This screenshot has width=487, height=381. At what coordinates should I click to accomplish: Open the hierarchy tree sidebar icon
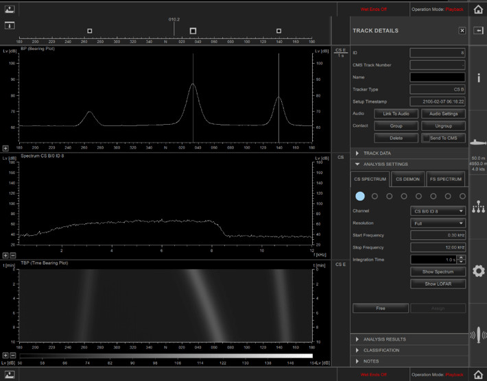(478, 207)
